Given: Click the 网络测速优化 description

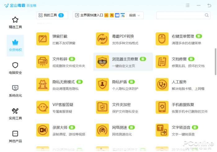Looking at the screenshot, I should (x=122, y=134).
